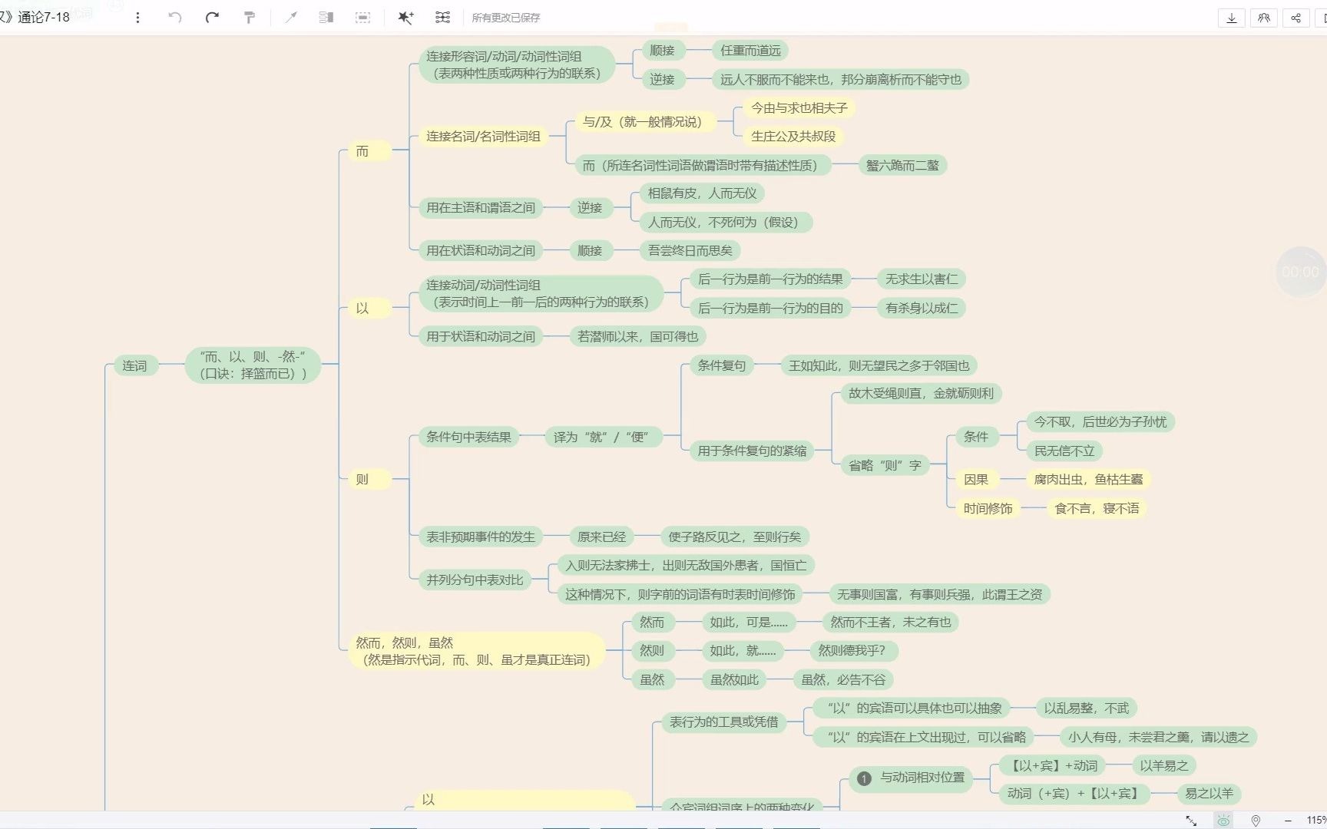1327x829 pixels.
Task: Select the 连接形容词/动词/动词性词组 node
Action: (516, 64)
